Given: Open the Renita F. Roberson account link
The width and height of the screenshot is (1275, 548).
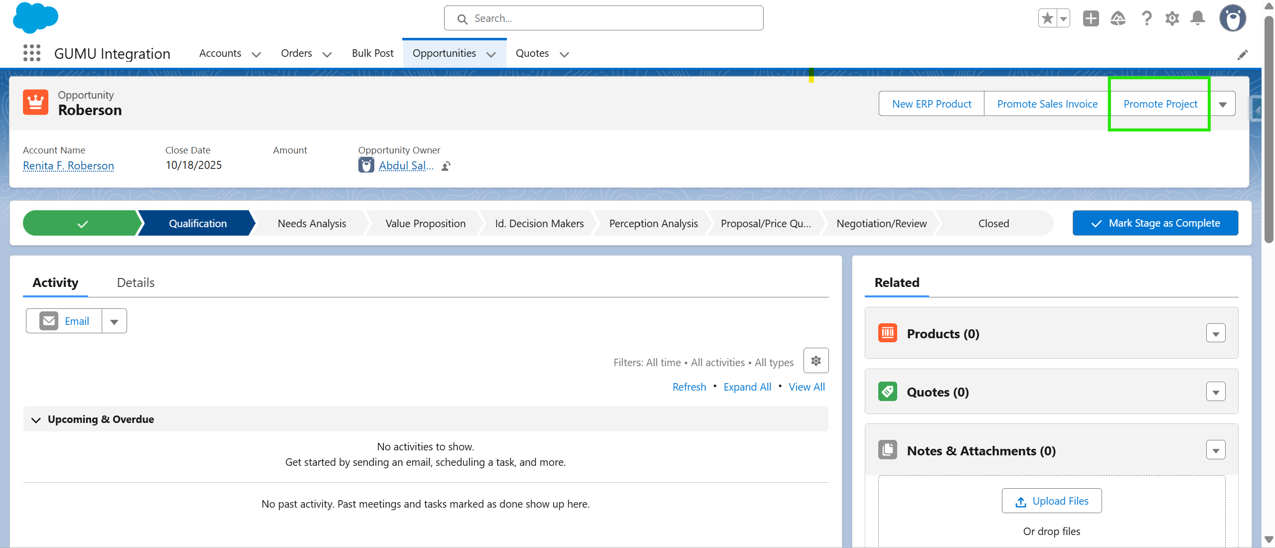Looking at the screenshot, I should coord(68,166).
